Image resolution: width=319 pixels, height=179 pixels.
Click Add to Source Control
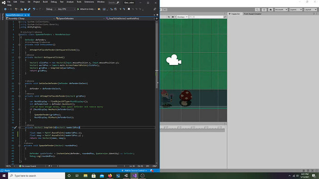pyautogui.click(x=134, y=171)
